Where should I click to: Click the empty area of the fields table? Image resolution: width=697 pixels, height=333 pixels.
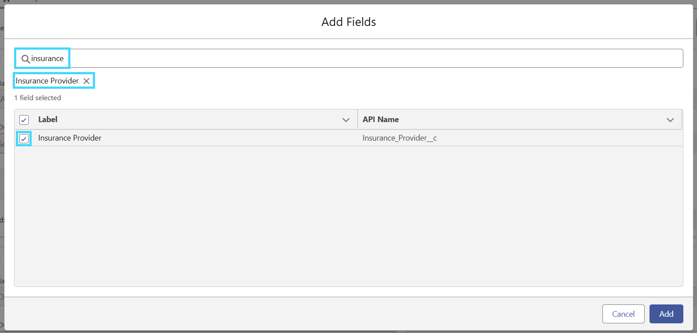(x=348, y=216)
